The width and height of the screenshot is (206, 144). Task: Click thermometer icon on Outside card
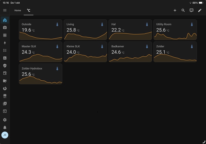click(x=57, y=24)
